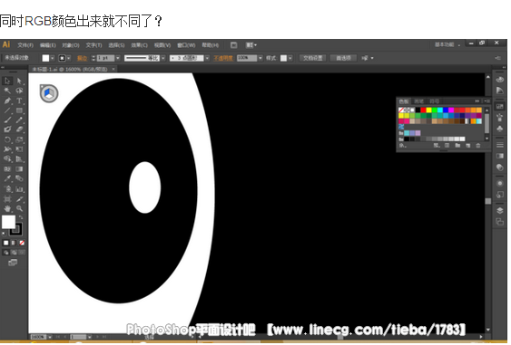Select the Shape Builder tool
The width and height of the screenshot is (511, 345).
click(x=7, y=159)
